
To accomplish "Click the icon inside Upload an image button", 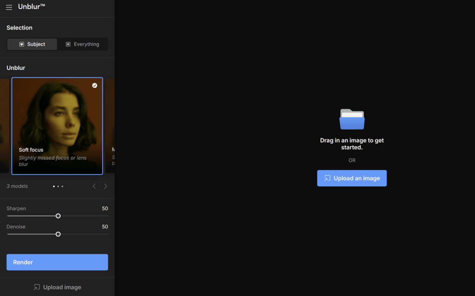I will click(327, 178).
